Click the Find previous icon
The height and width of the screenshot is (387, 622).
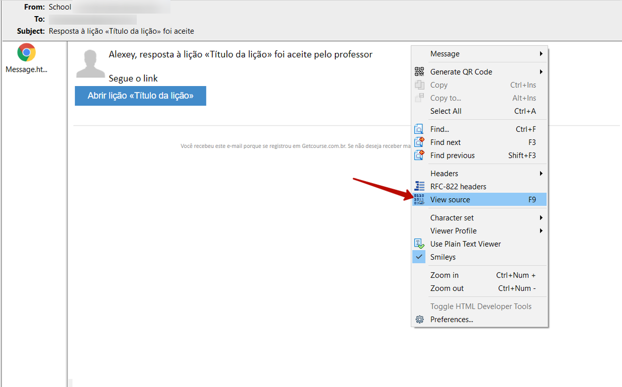point(419,155)
